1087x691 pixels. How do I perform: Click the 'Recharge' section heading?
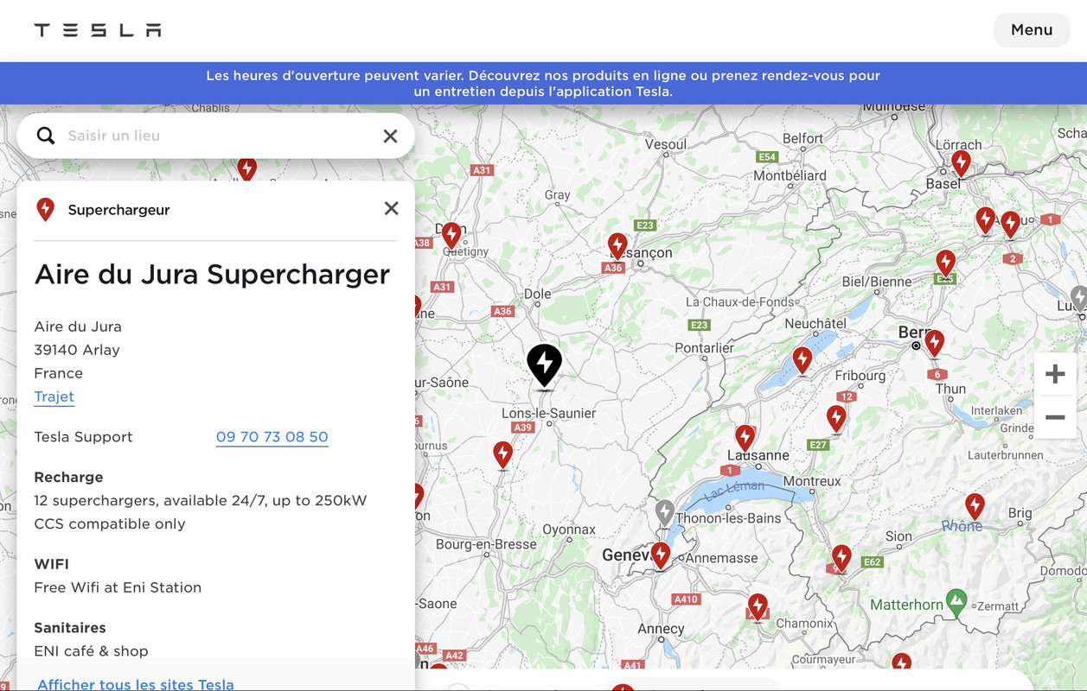(x=68, y=477)
